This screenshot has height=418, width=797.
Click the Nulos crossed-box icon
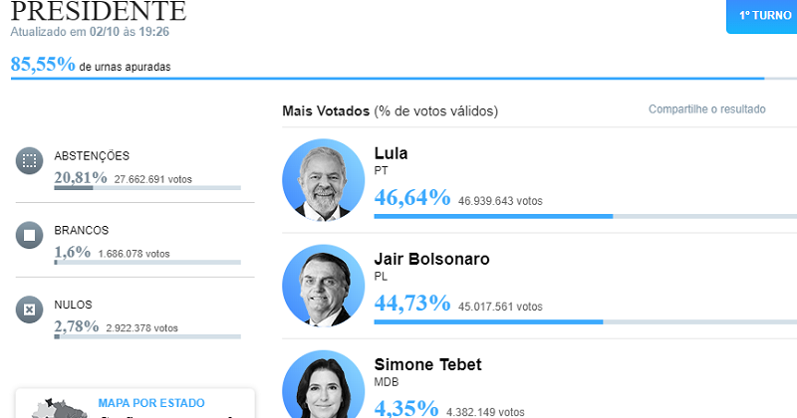pos(30,310)
